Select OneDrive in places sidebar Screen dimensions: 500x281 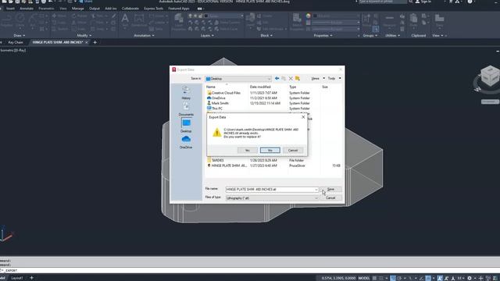pos(186,142)
